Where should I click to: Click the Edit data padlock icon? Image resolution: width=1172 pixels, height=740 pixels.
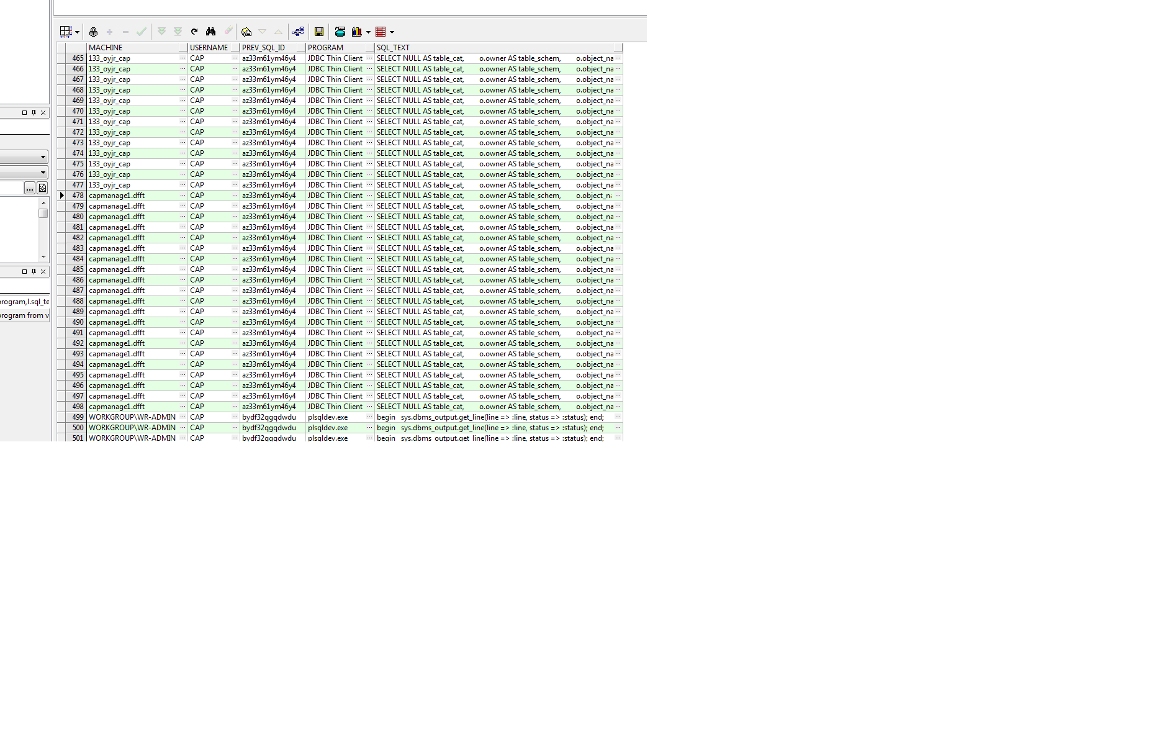pos(93,32)
